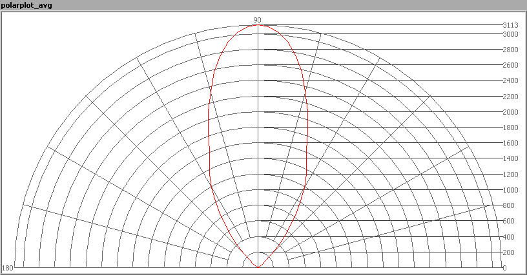
Task: Select the 2000 scale label
Action: 510,112
